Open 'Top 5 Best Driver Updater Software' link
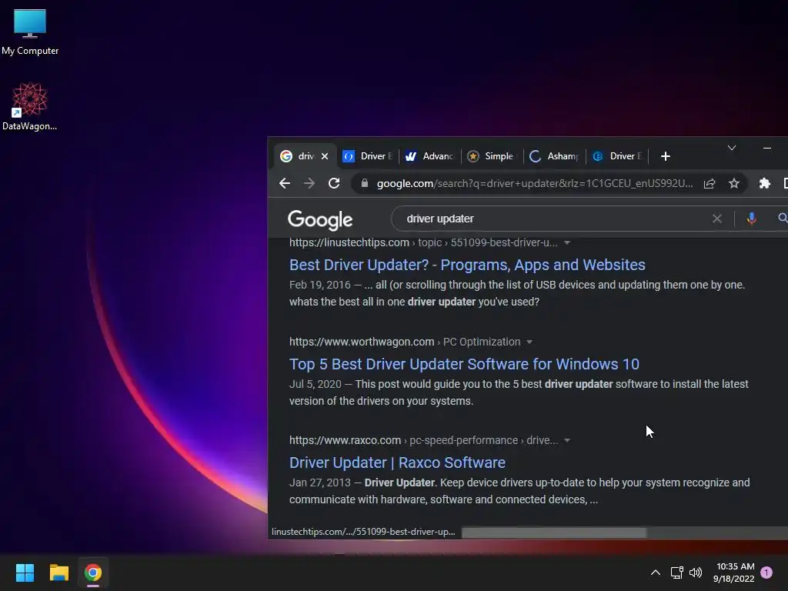 [464, 364]
